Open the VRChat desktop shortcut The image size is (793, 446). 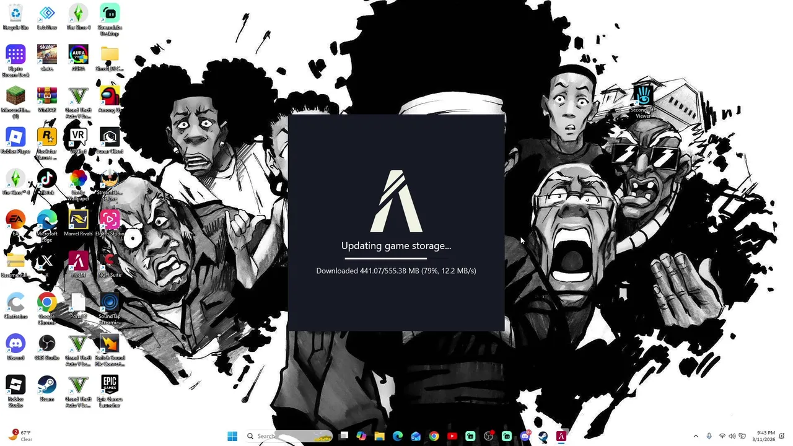click(x=78, y=141)
